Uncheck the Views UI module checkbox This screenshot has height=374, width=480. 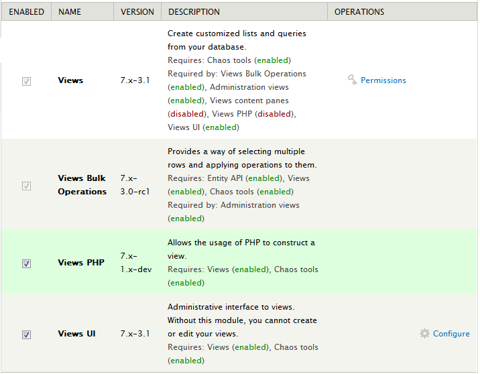[26, 334]
